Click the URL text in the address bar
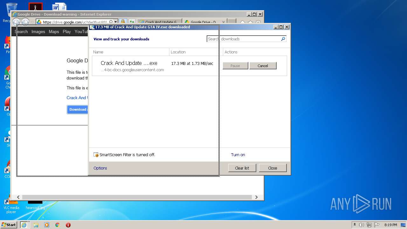Screen dimensions: 407x229 coord(75,22)
